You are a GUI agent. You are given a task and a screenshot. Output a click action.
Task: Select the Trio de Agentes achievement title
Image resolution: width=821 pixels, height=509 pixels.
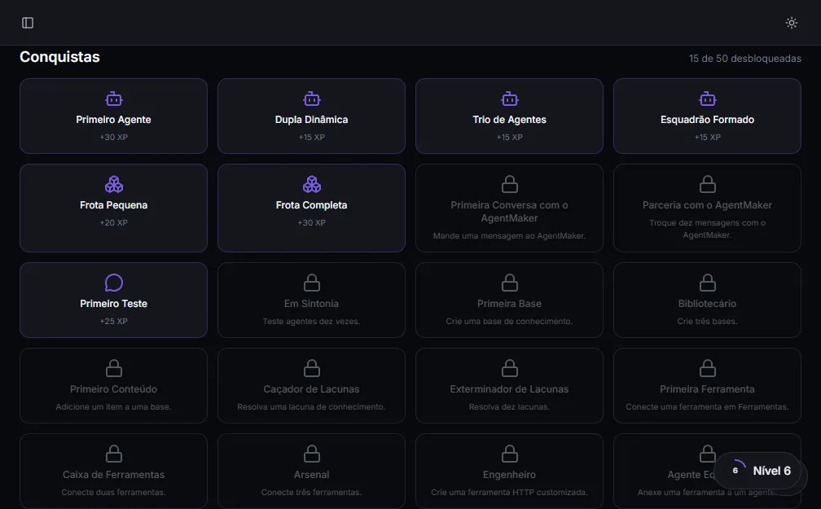coord(510,120)
